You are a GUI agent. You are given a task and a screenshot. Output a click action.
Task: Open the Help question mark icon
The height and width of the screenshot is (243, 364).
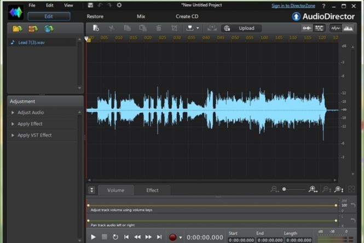point(323,6)
